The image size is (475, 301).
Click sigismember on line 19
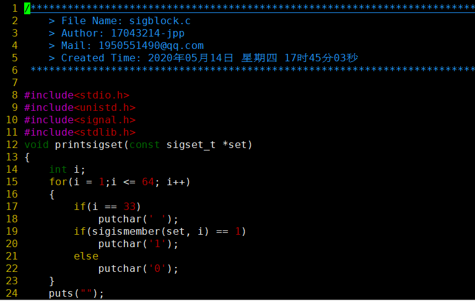(126, 232)
